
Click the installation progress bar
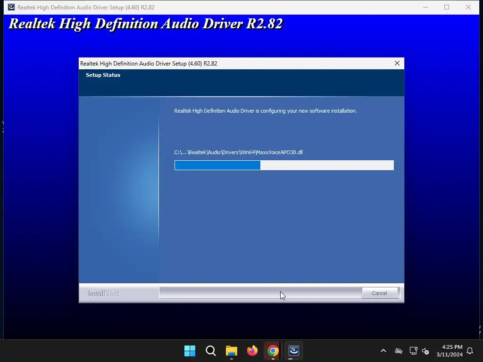284,165
